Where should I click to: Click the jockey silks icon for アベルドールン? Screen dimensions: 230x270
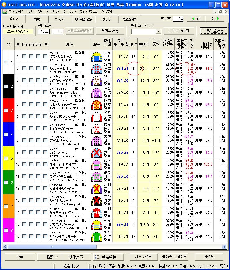pyautogui.click(x=97, y=140)
